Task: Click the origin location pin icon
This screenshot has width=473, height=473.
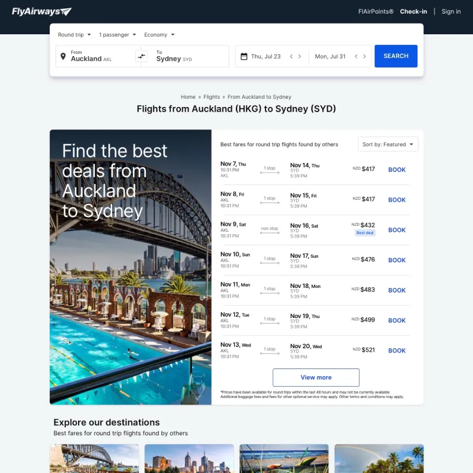Action: point(63,57)
